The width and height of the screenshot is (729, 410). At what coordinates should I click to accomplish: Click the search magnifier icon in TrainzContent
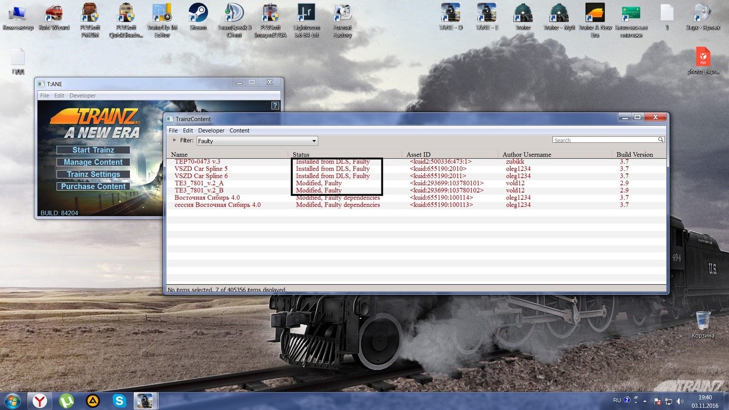(660, 140)
